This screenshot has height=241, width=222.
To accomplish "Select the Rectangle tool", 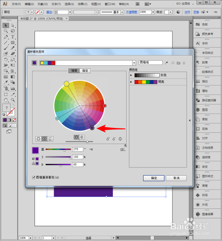I will point(13,42).
